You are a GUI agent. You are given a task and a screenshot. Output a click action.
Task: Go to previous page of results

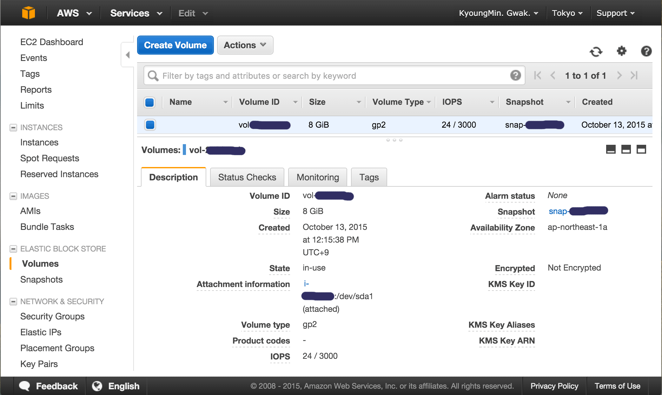pos(553,76)
